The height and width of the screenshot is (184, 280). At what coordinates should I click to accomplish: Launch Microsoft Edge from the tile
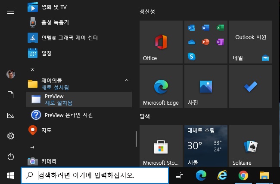tap(161, 87)
